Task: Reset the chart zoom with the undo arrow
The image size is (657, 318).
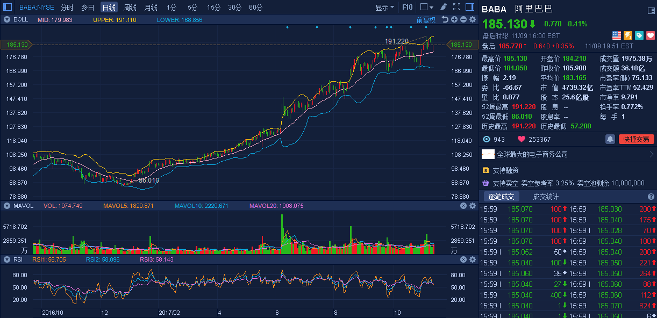Action: (445, 19)
